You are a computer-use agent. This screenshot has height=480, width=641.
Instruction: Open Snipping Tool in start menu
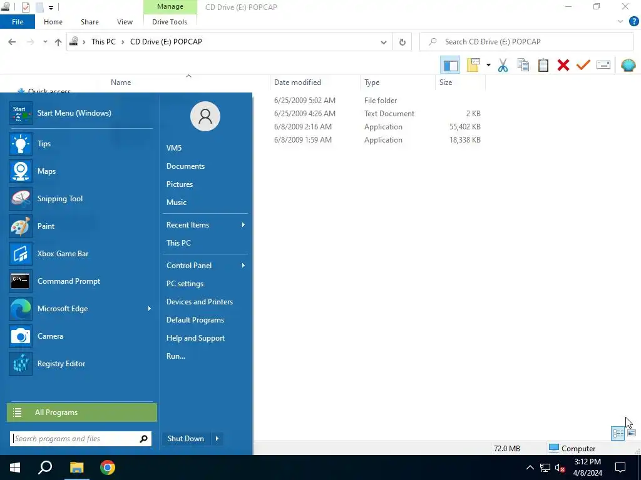[x=81, y=199]
